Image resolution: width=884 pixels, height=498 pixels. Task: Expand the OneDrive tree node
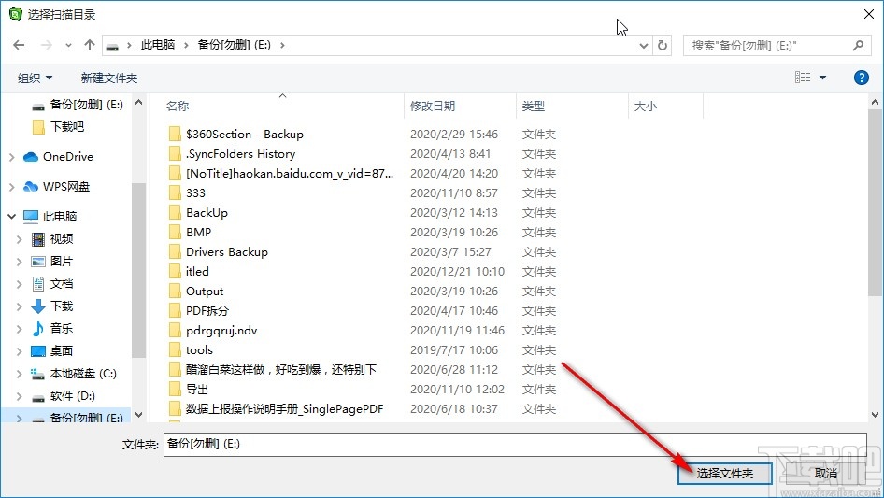point(12,157)
